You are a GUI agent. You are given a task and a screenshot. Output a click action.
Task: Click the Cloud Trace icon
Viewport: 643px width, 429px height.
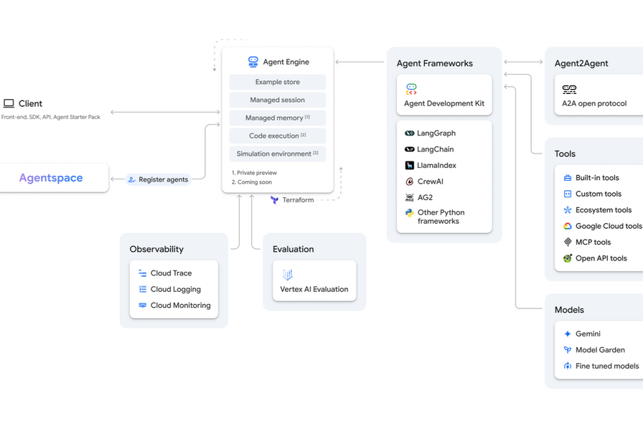pyautogui.click(x=141, y=273)
